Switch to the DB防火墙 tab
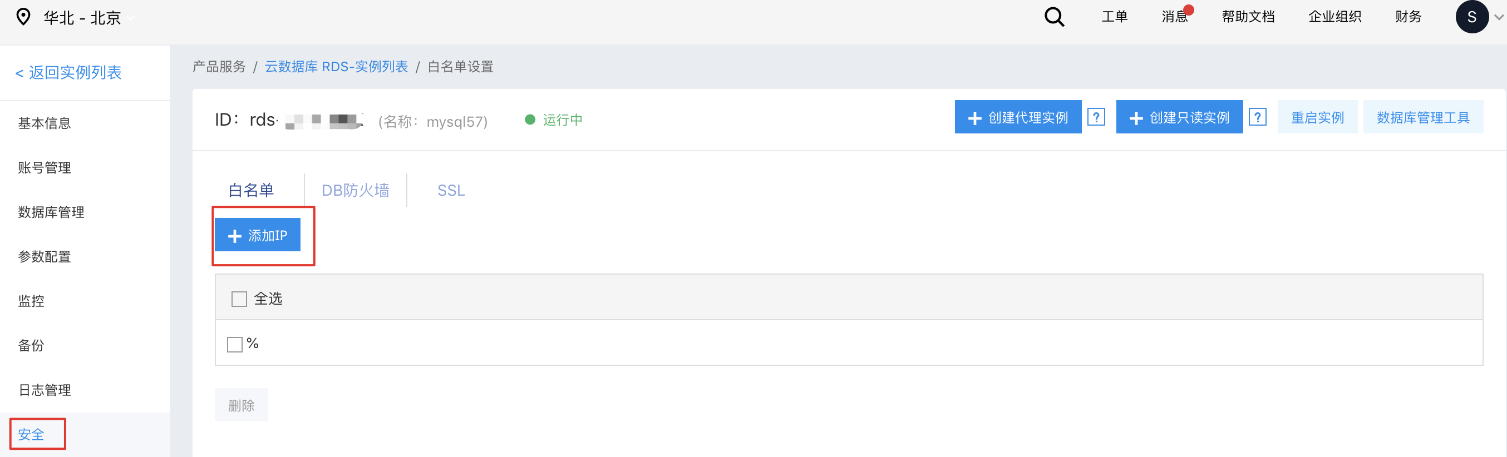This screenshot has height=457, width=1507. [355, 191]
